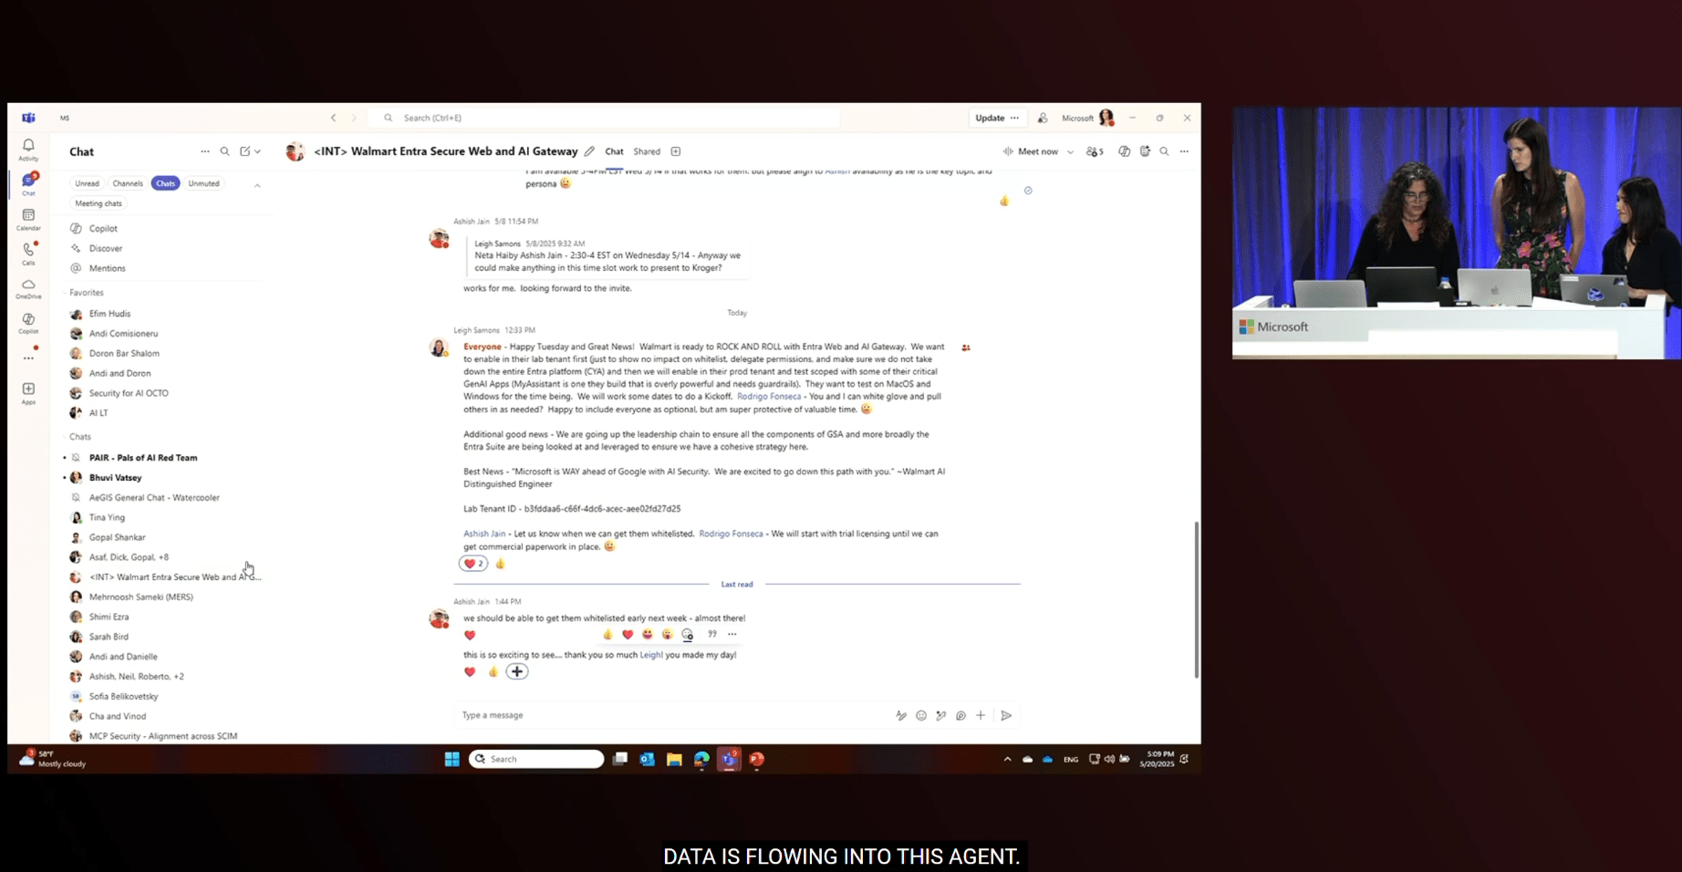Open emoji picker in compose box
This screenshot has height=872, width=1682.
pos(921,716)
